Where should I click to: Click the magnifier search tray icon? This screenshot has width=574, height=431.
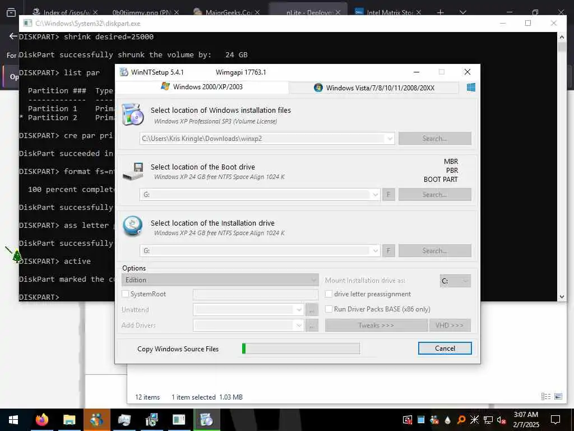click(x=461, y=420)
